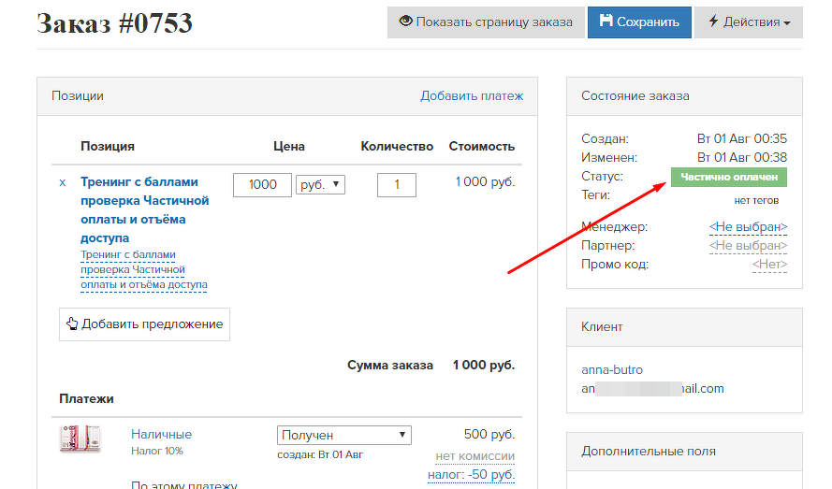Click the налог: -50 руб. link
This screenshot has width=832, height=489.
[x=471, y=475]
